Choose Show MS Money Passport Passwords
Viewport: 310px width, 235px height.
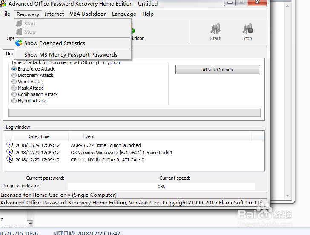click(72, 55)
